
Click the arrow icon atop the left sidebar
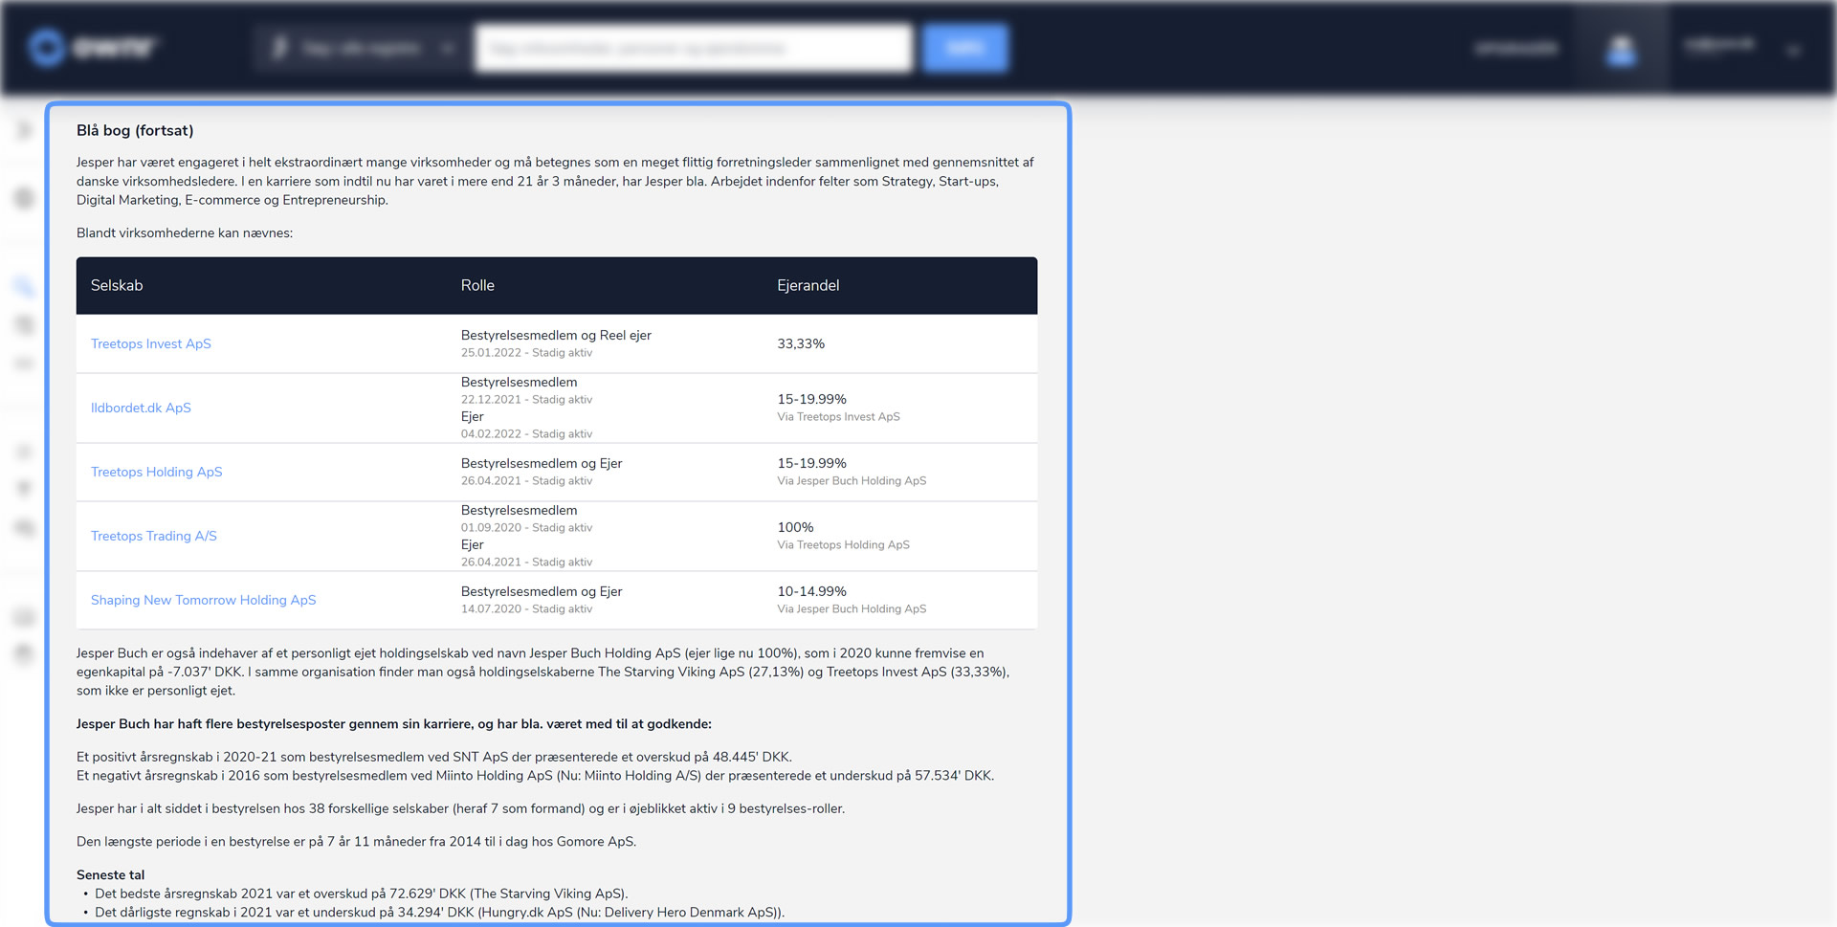pyautogui.click(x=25, y=129)
